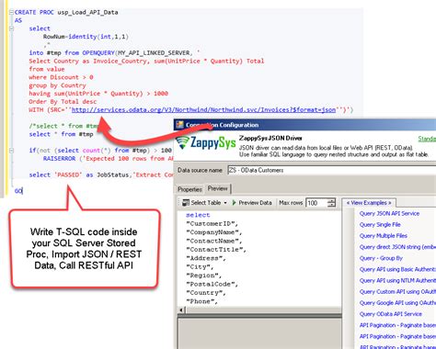The image size is (436, 349).
Task: Switch to the Preview tab
Action: click(217, 188)
